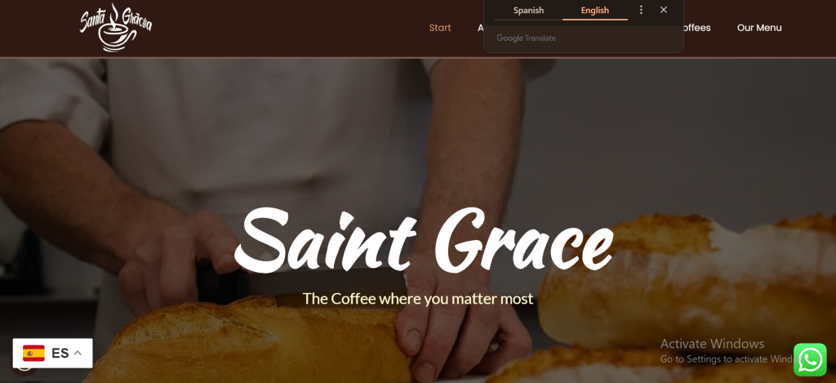Click the Spain flag icon

pos(33,353)
